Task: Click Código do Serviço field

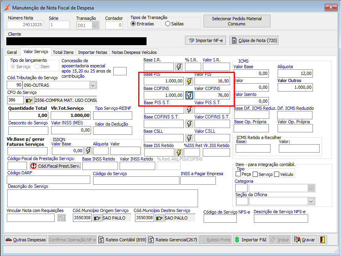Action: [x=136, y=181]
